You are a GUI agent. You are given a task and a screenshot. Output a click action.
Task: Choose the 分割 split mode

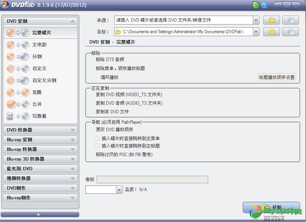pyautogui.click(x=37, y=57)
